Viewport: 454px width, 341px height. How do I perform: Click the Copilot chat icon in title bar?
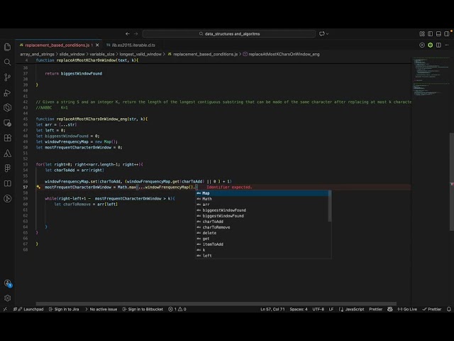coord(322,34)
